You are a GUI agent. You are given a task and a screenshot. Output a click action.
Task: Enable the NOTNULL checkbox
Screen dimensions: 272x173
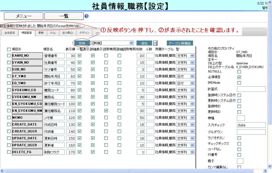coord(239,72)
